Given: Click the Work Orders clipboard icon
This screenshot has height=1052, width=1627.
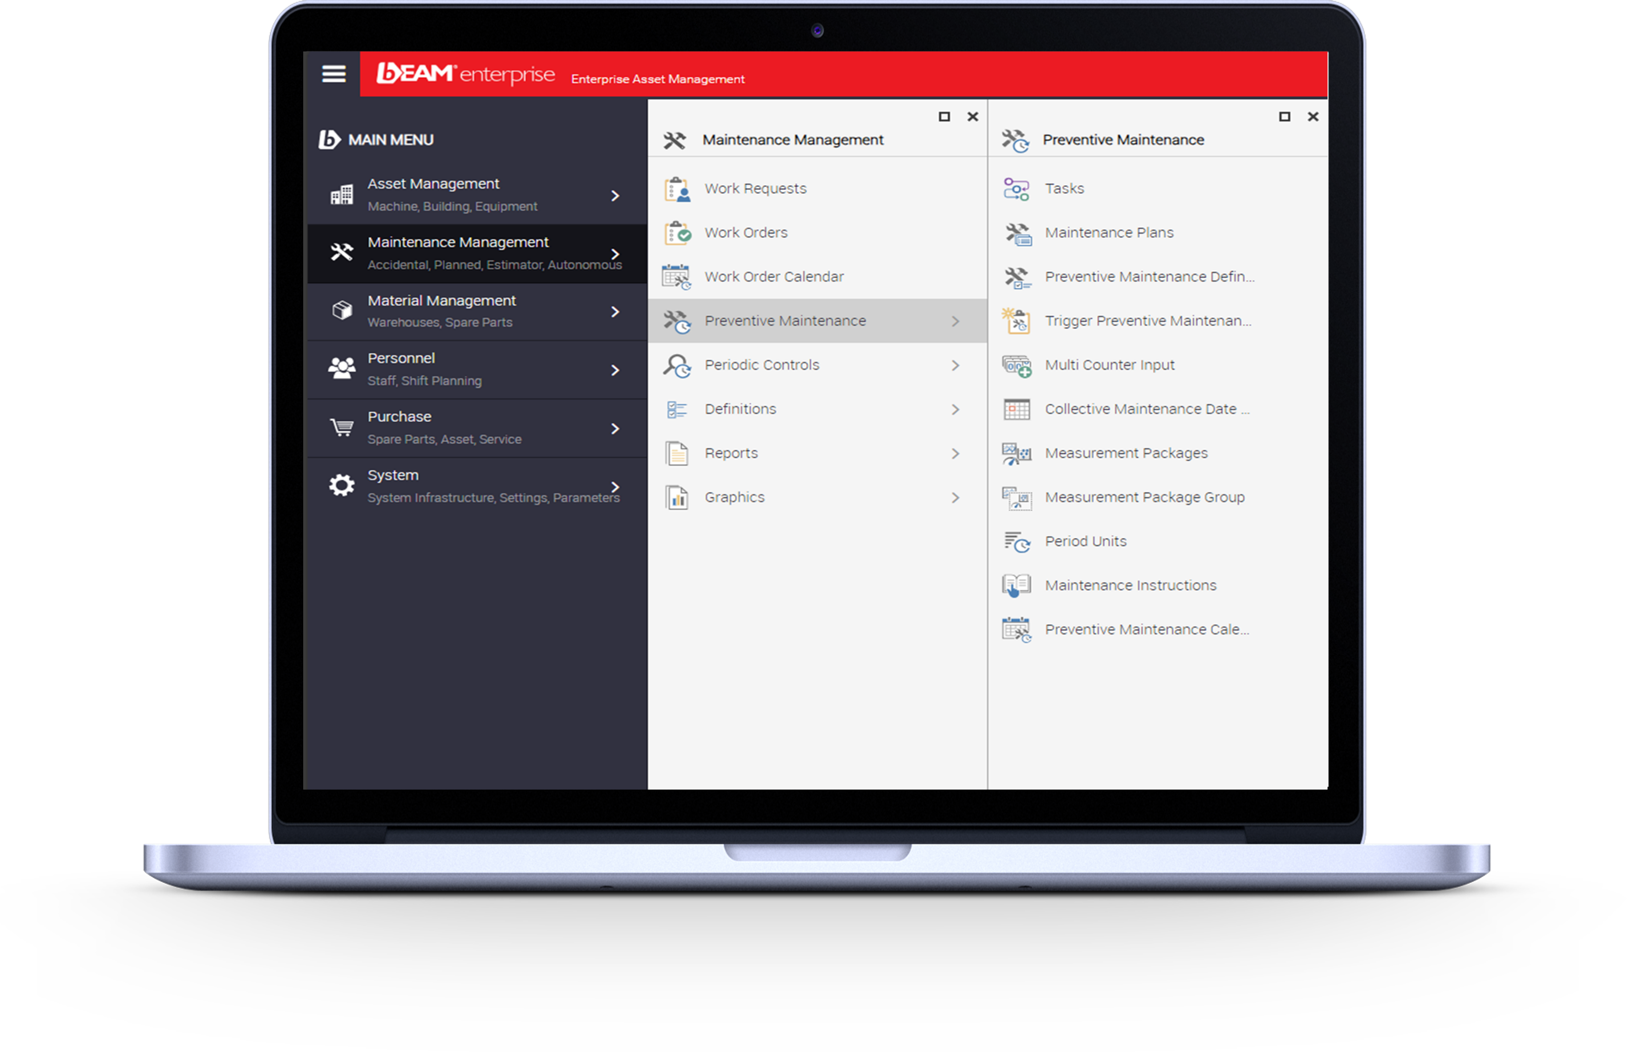Looking at the screenshot, I should [677, 233].
